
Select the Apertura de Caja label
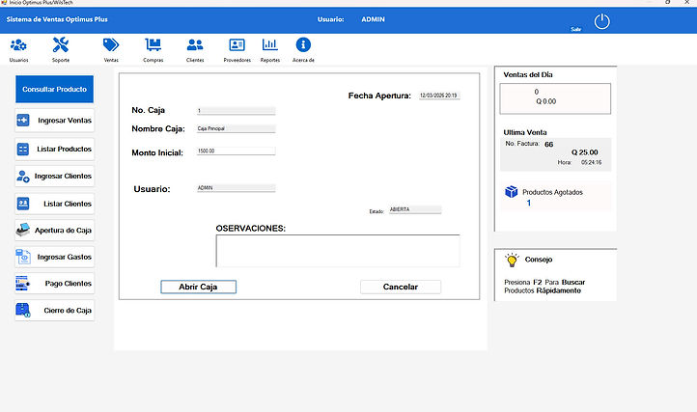coord(63,231)
